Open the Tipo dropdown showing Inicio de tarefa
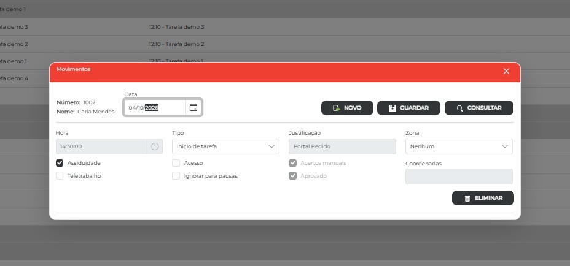 (x=226, y=146)
